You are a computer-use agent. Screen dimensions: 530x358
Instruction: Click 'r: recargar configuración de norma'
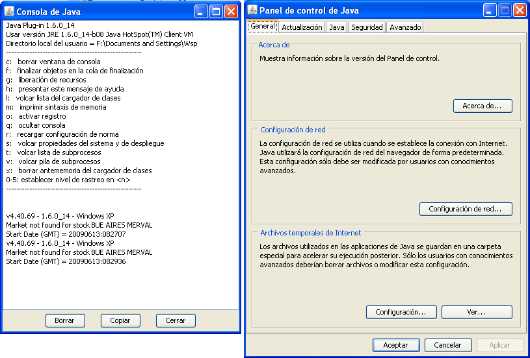tap(62, 134)
